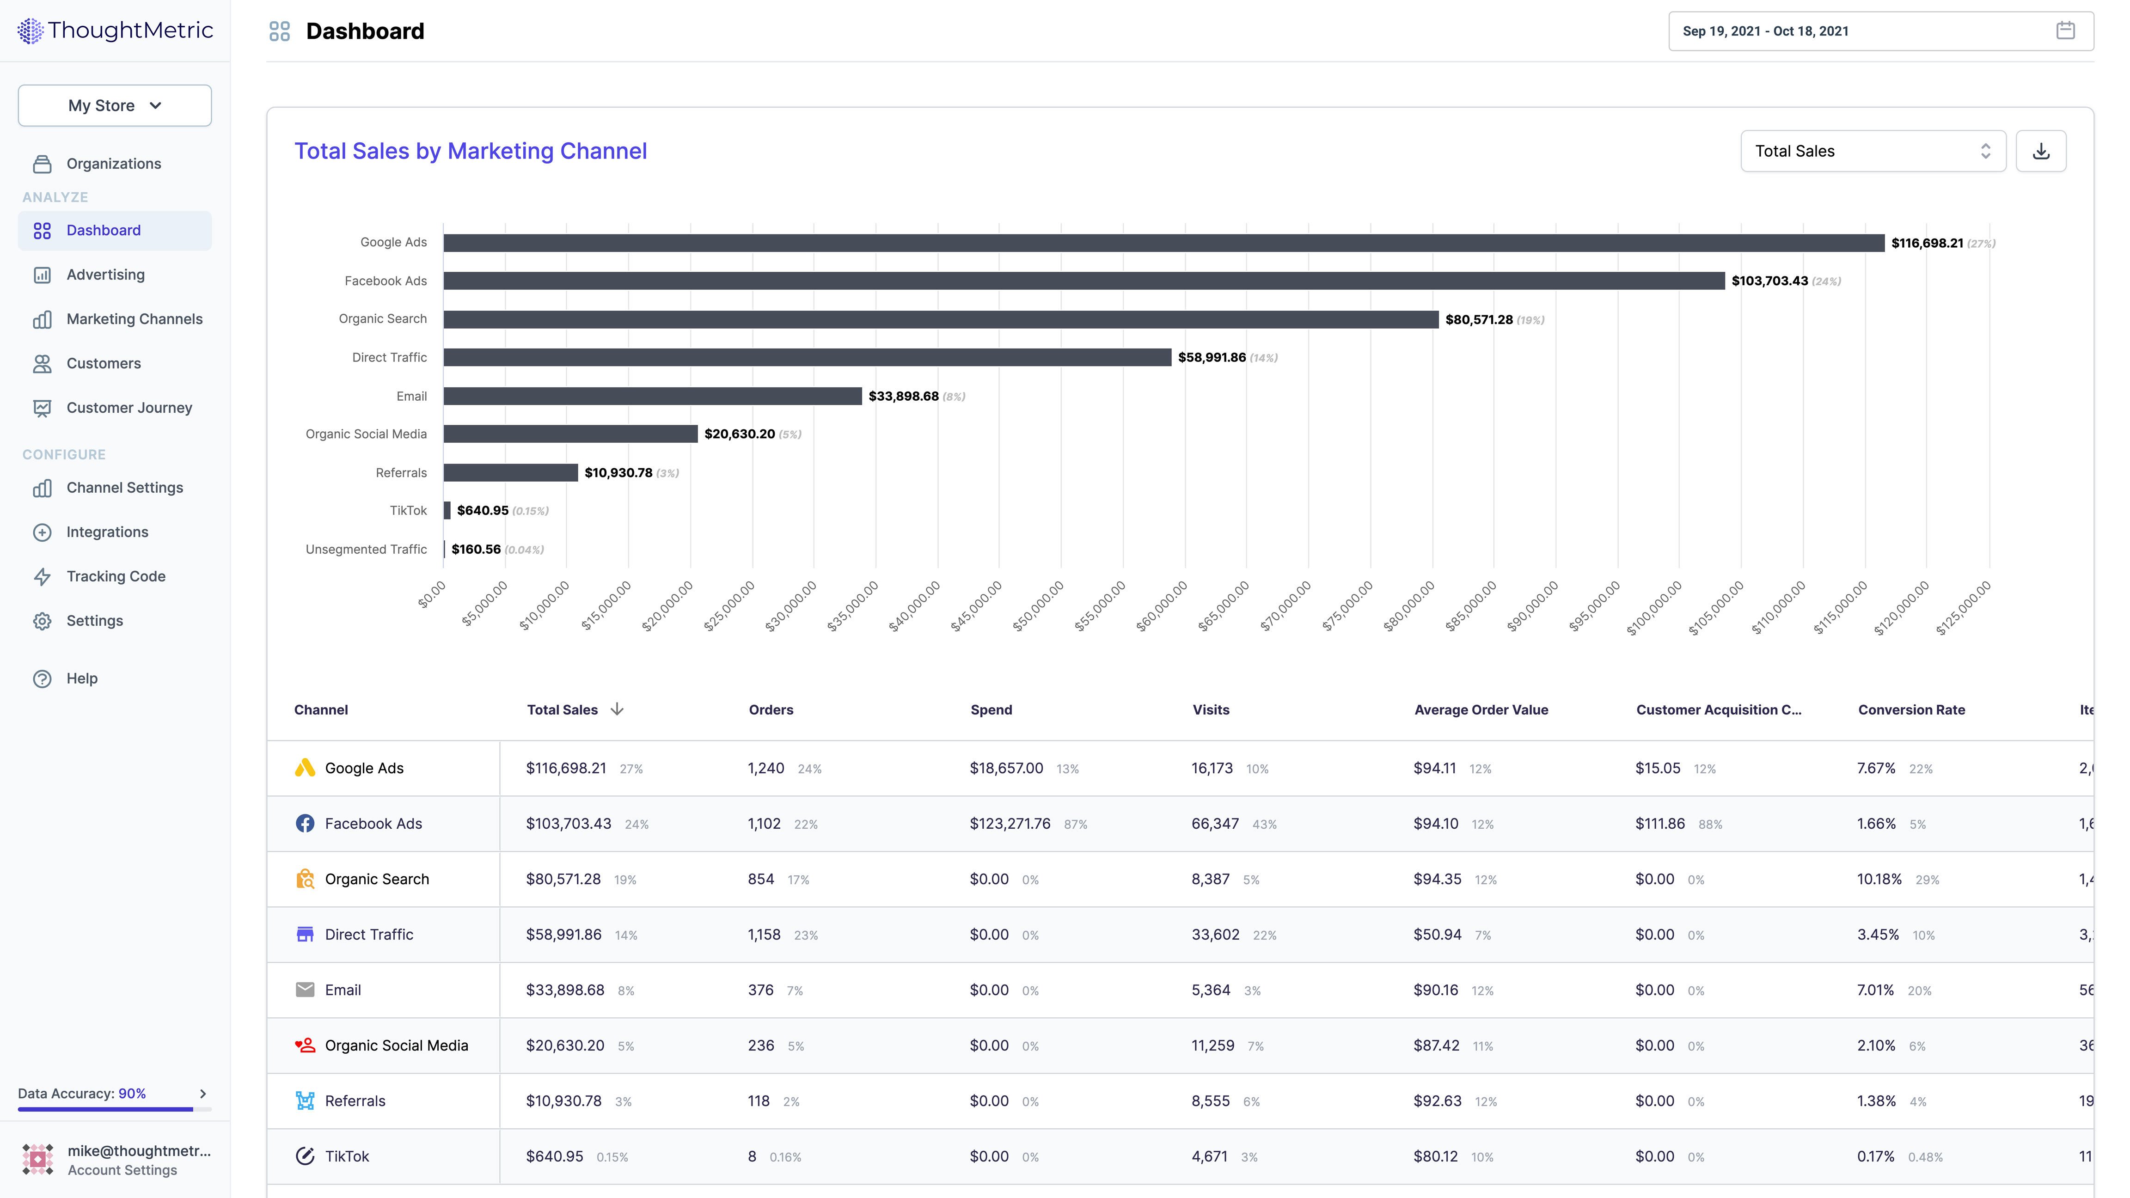
Task: Click the chart download icon
Action: click(2041, 151)
